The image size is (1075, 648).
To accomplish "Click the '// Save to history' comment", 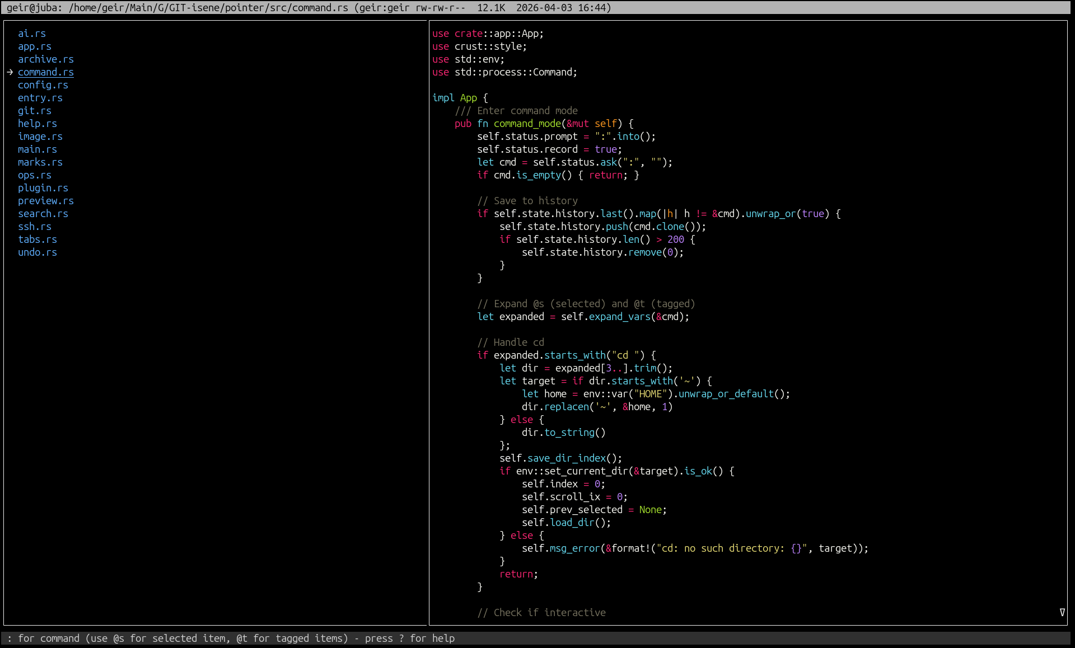I will pos(527,201).
